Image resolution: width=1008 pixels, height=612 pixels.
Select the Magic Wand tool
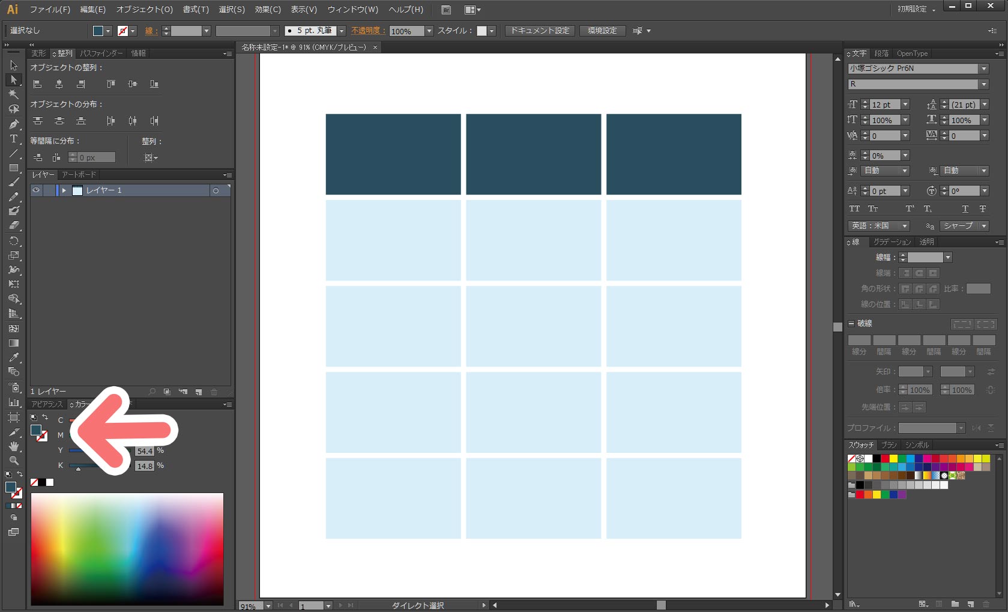pyautogui.click(x=14, y=94)
